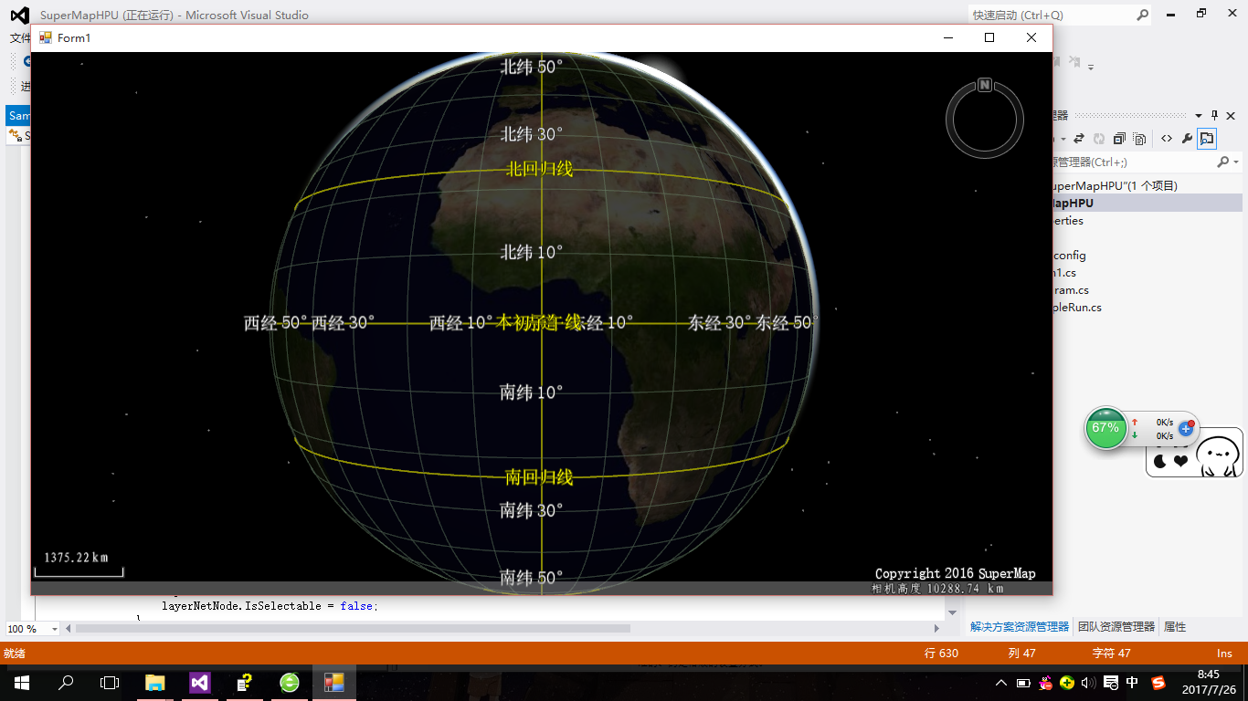Click the sync with active document icon
The width and height of the screenshot is (1248, 701).
1079,139
